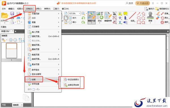
Task: Select the Perimeter (周长) measure tool
Action: tap(165, 18)
